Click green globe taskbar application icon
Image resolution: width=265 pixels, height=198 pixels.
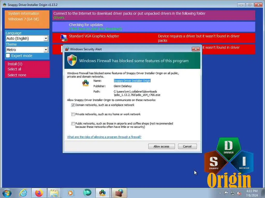(87, 193)
